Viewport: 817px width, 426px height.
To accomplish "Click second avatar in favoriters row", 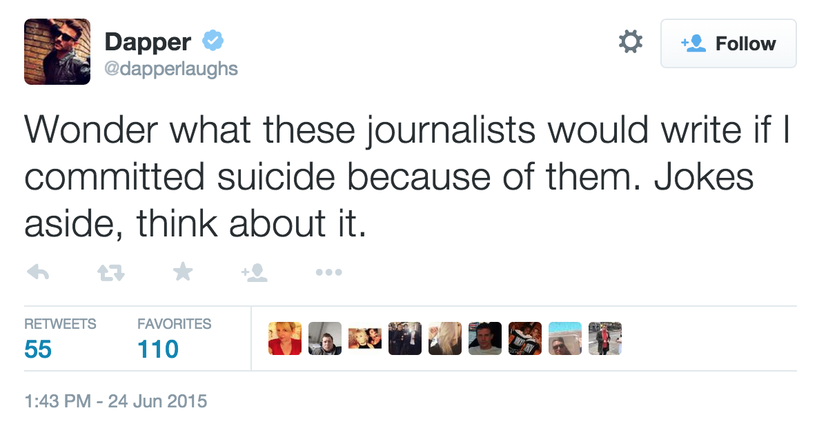I will point(325,338).
